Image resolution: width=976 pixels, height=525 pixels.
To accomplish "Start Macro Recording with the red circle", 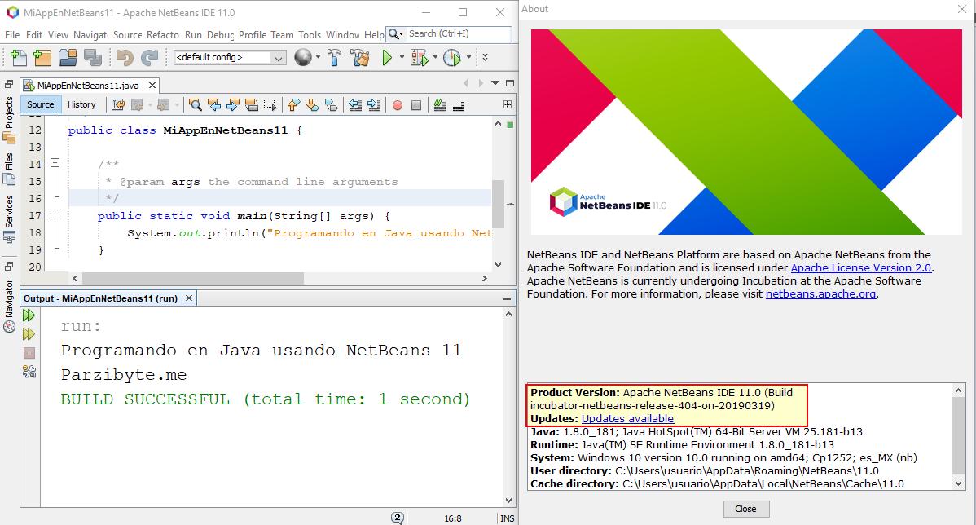I will 397,106.
